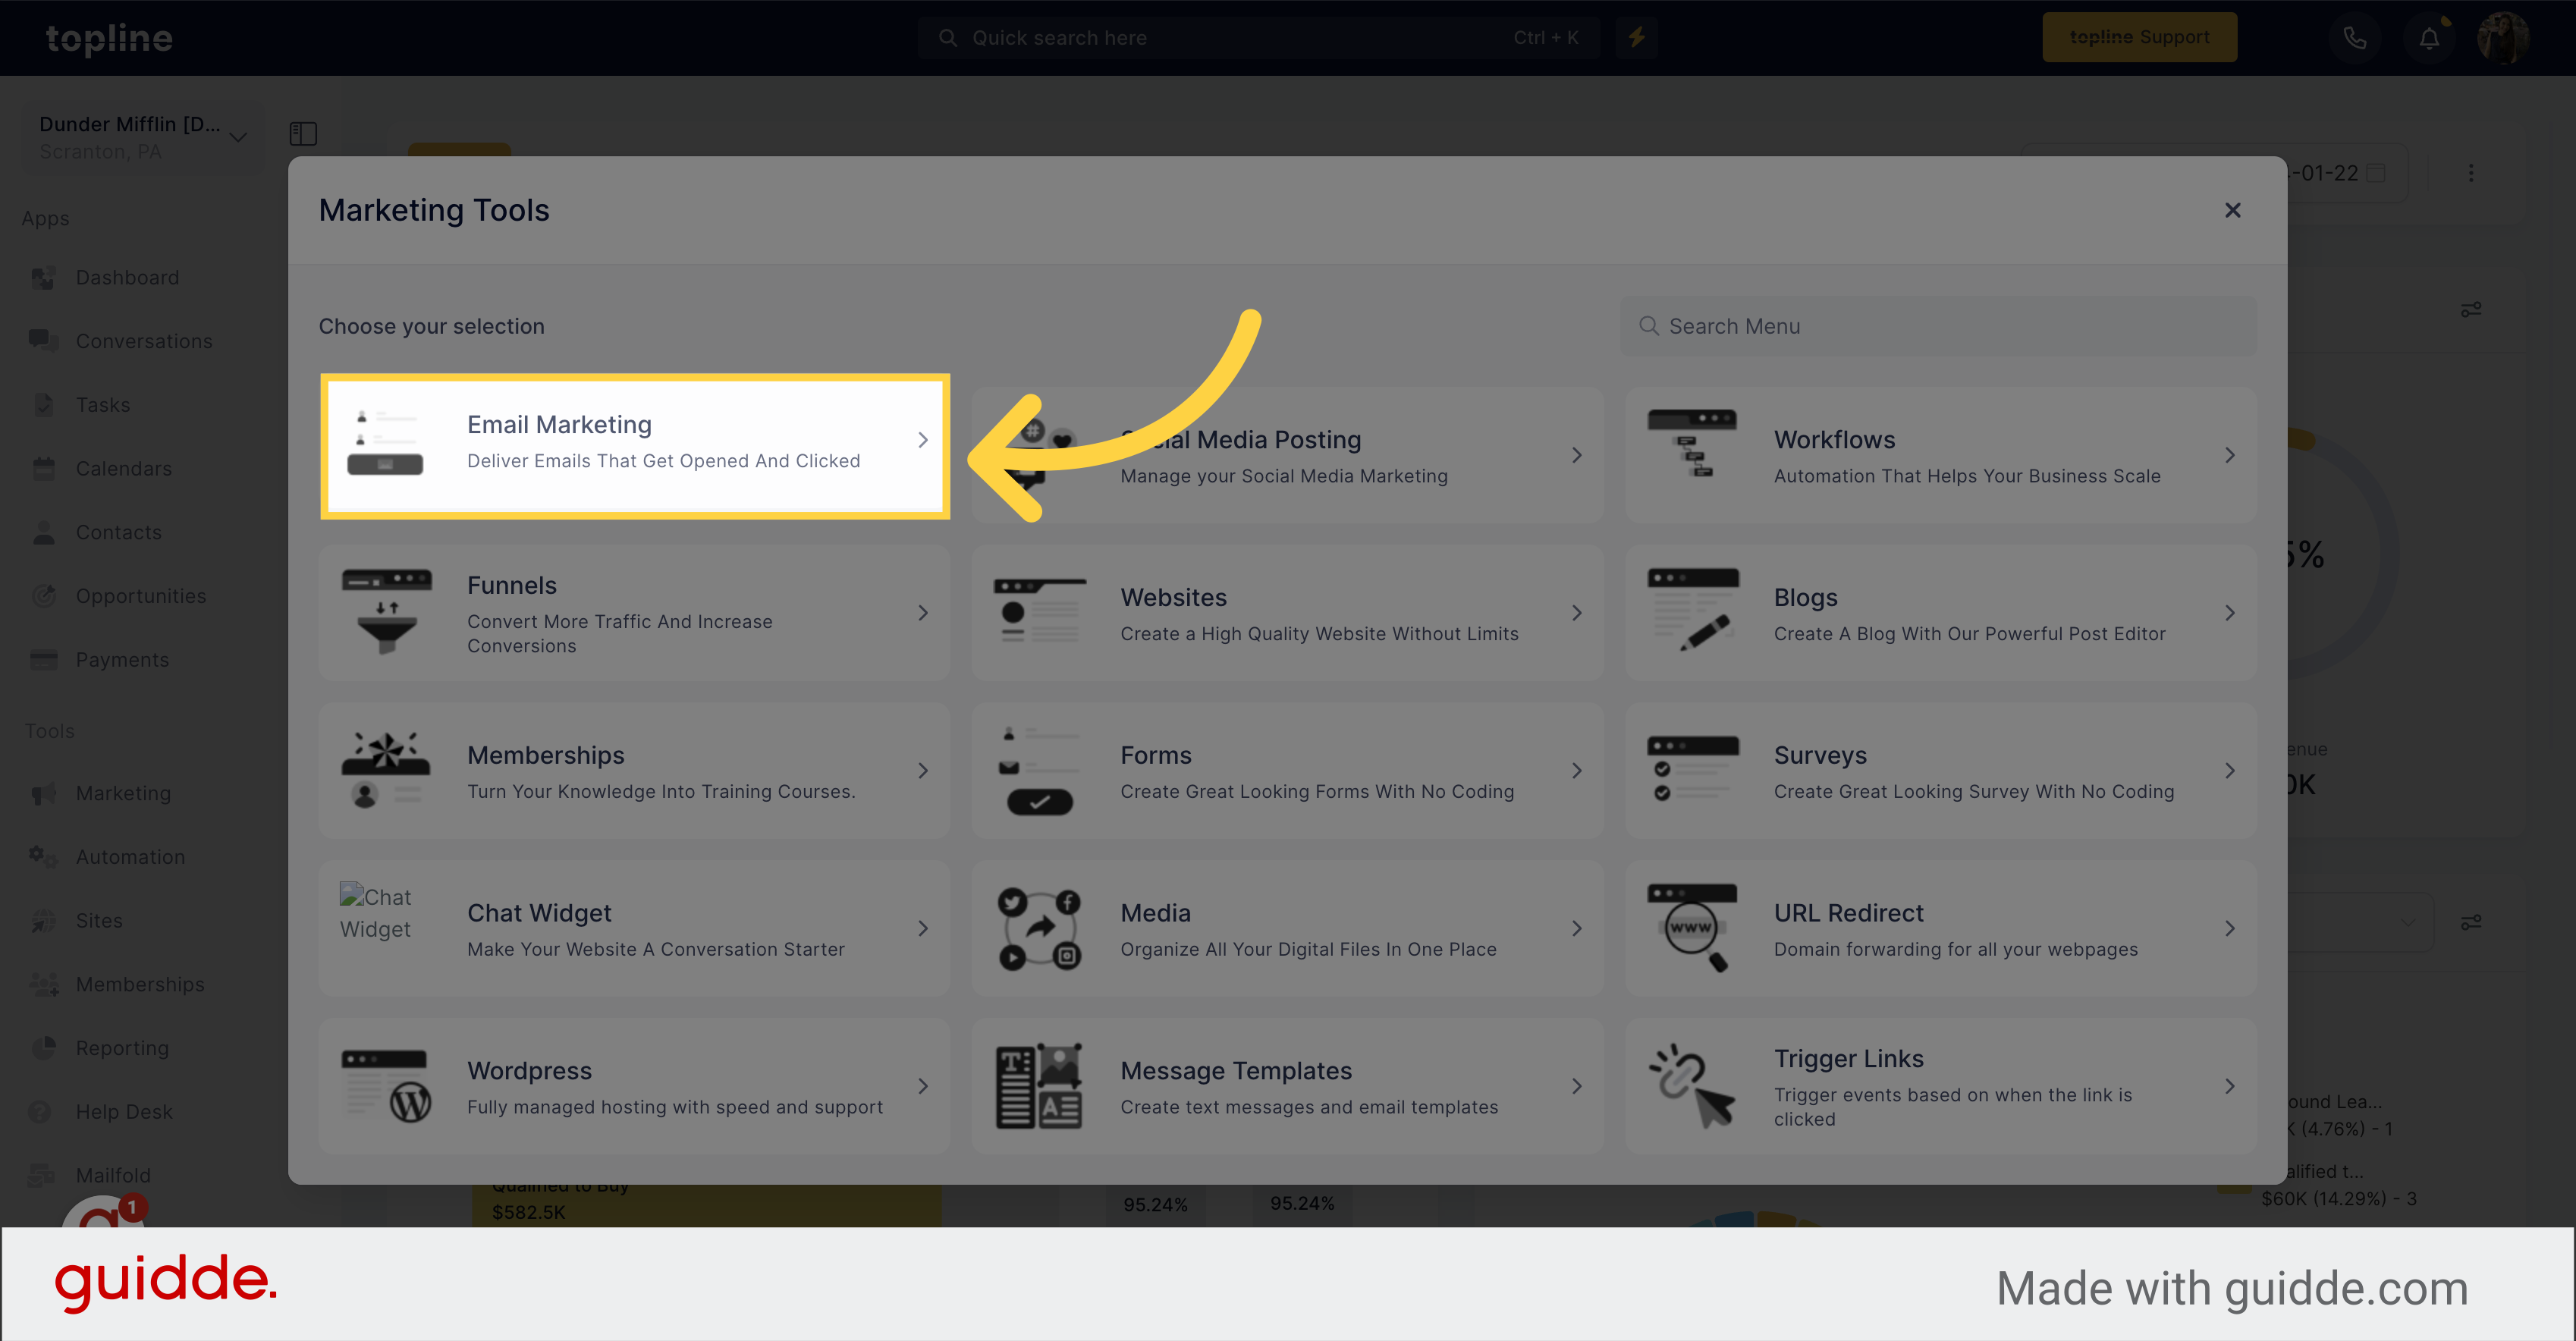Focus the Search Menu field
2576x1341 pixels.
(1938, 326)
